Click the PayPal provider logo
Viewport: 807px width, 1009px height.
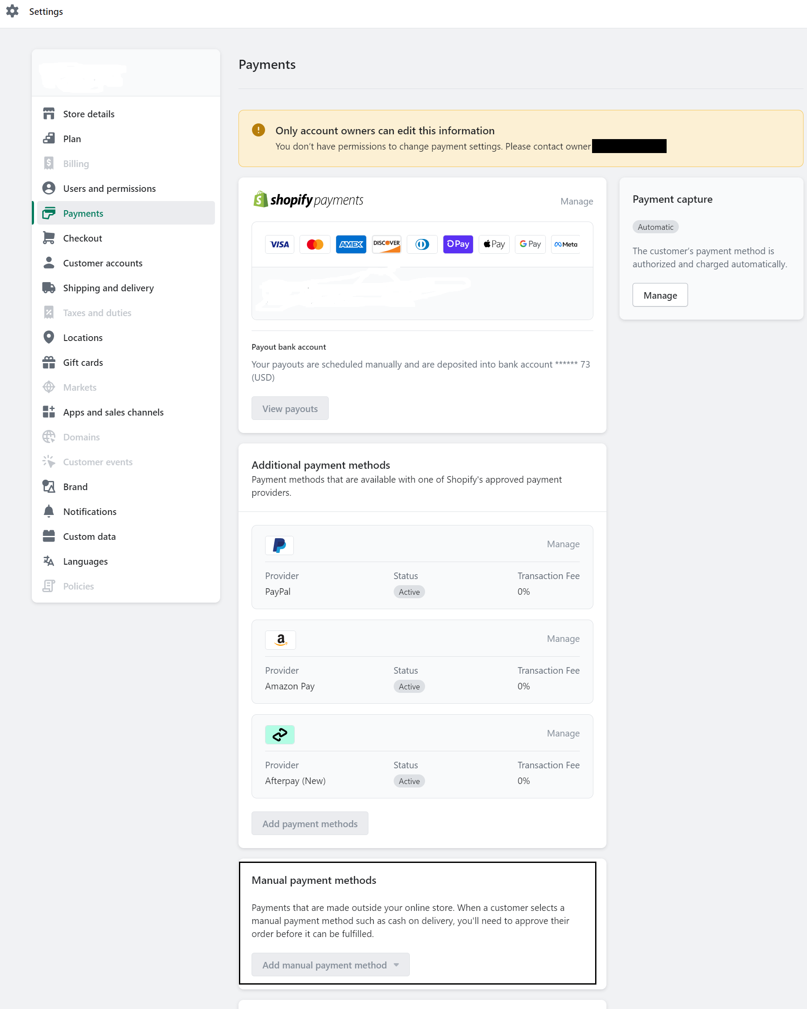[x=279, y=545]
